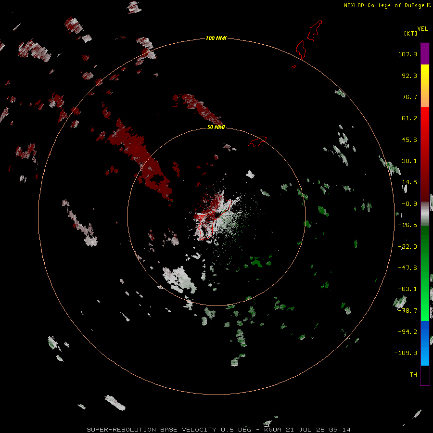Screen dimensions: 433x433
Task: Click the blue segment of the velocity scale
Action: pyautogui.click(x=425, y=343)
